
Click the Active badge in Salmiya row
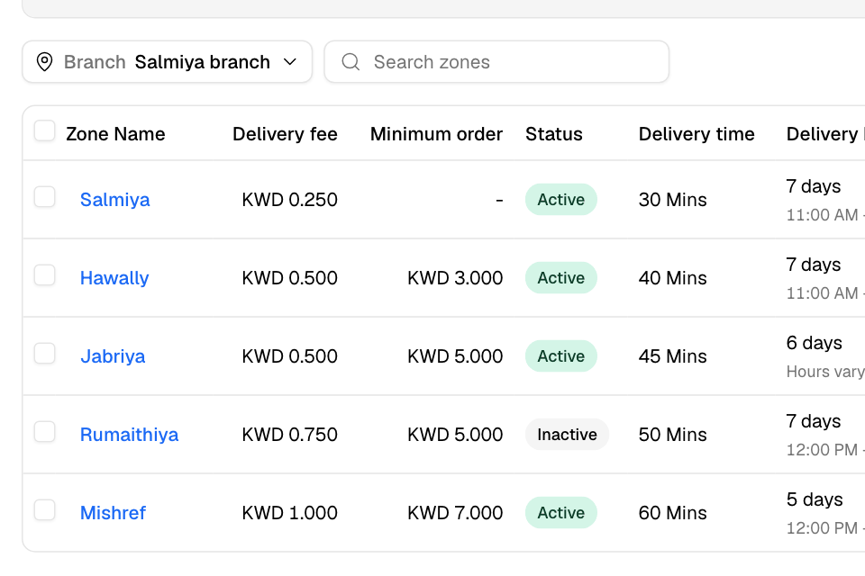coord(561,200)
